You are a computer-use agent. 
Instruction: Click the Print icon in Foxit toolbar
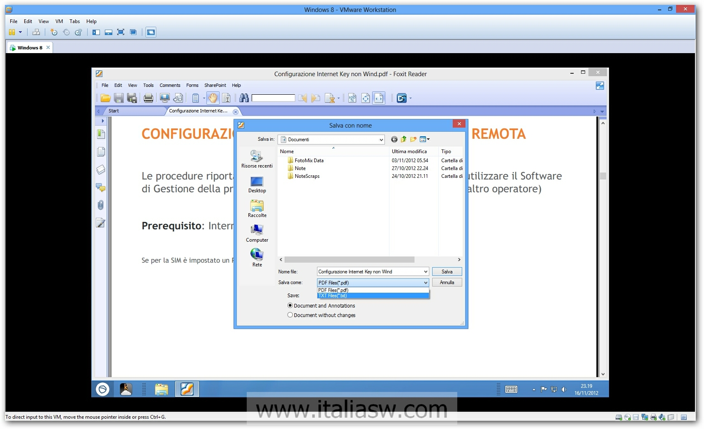coord(148,98)
